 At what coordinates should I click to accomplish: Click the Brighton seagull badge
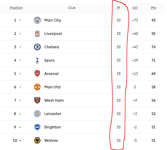click(x=37, y=127)
